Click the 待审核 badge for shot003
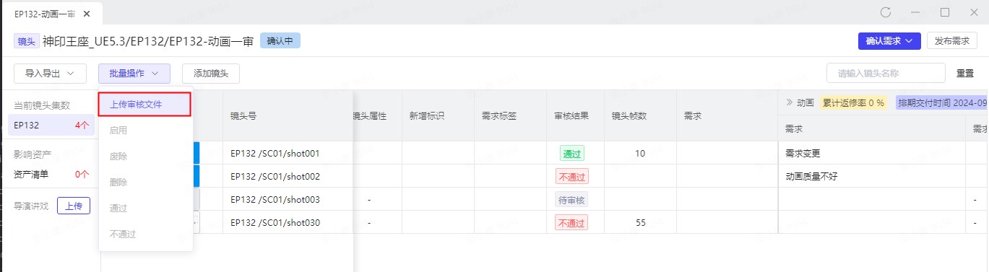Viewport: 989px width, 272px height. (571, 200)
